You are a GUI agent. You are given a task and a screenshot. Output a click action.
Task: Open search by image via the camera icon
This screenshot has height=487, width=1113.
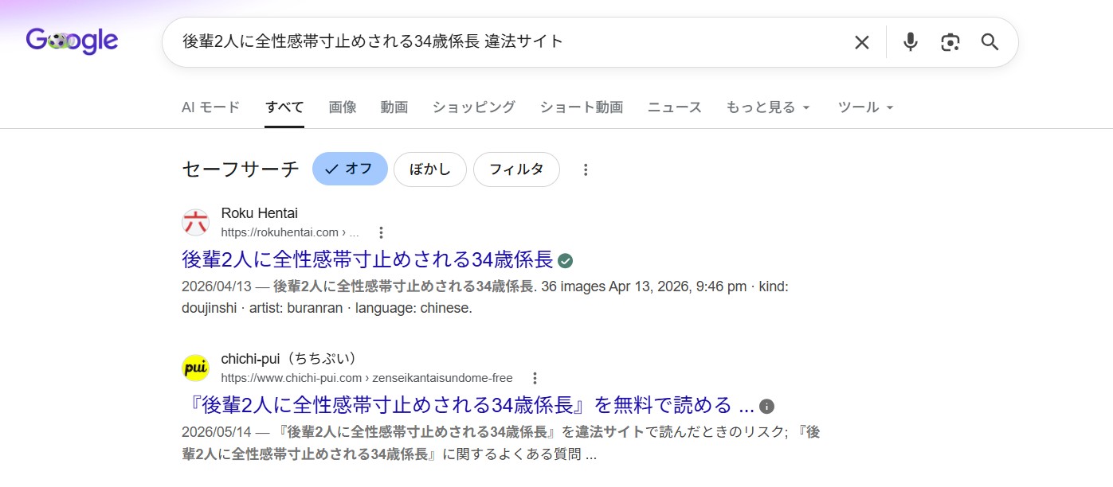(950, 42)
